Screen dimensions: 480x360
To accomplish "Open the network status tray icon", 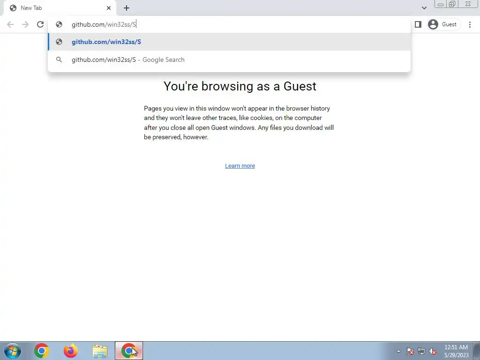I will pyautogui.click(x=421, y=351).
